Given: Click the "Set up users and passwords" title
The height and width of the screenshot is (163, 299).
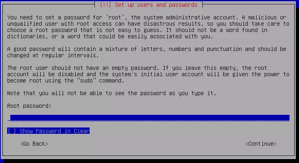Looking at the screenshot, I should (156, 5).
